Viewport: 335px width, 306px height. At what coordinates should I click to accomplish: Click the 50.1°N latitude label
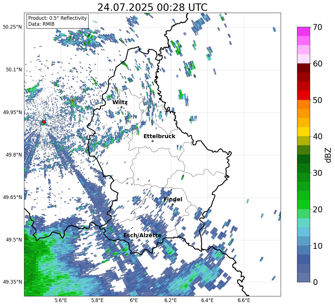click(14, 70)
